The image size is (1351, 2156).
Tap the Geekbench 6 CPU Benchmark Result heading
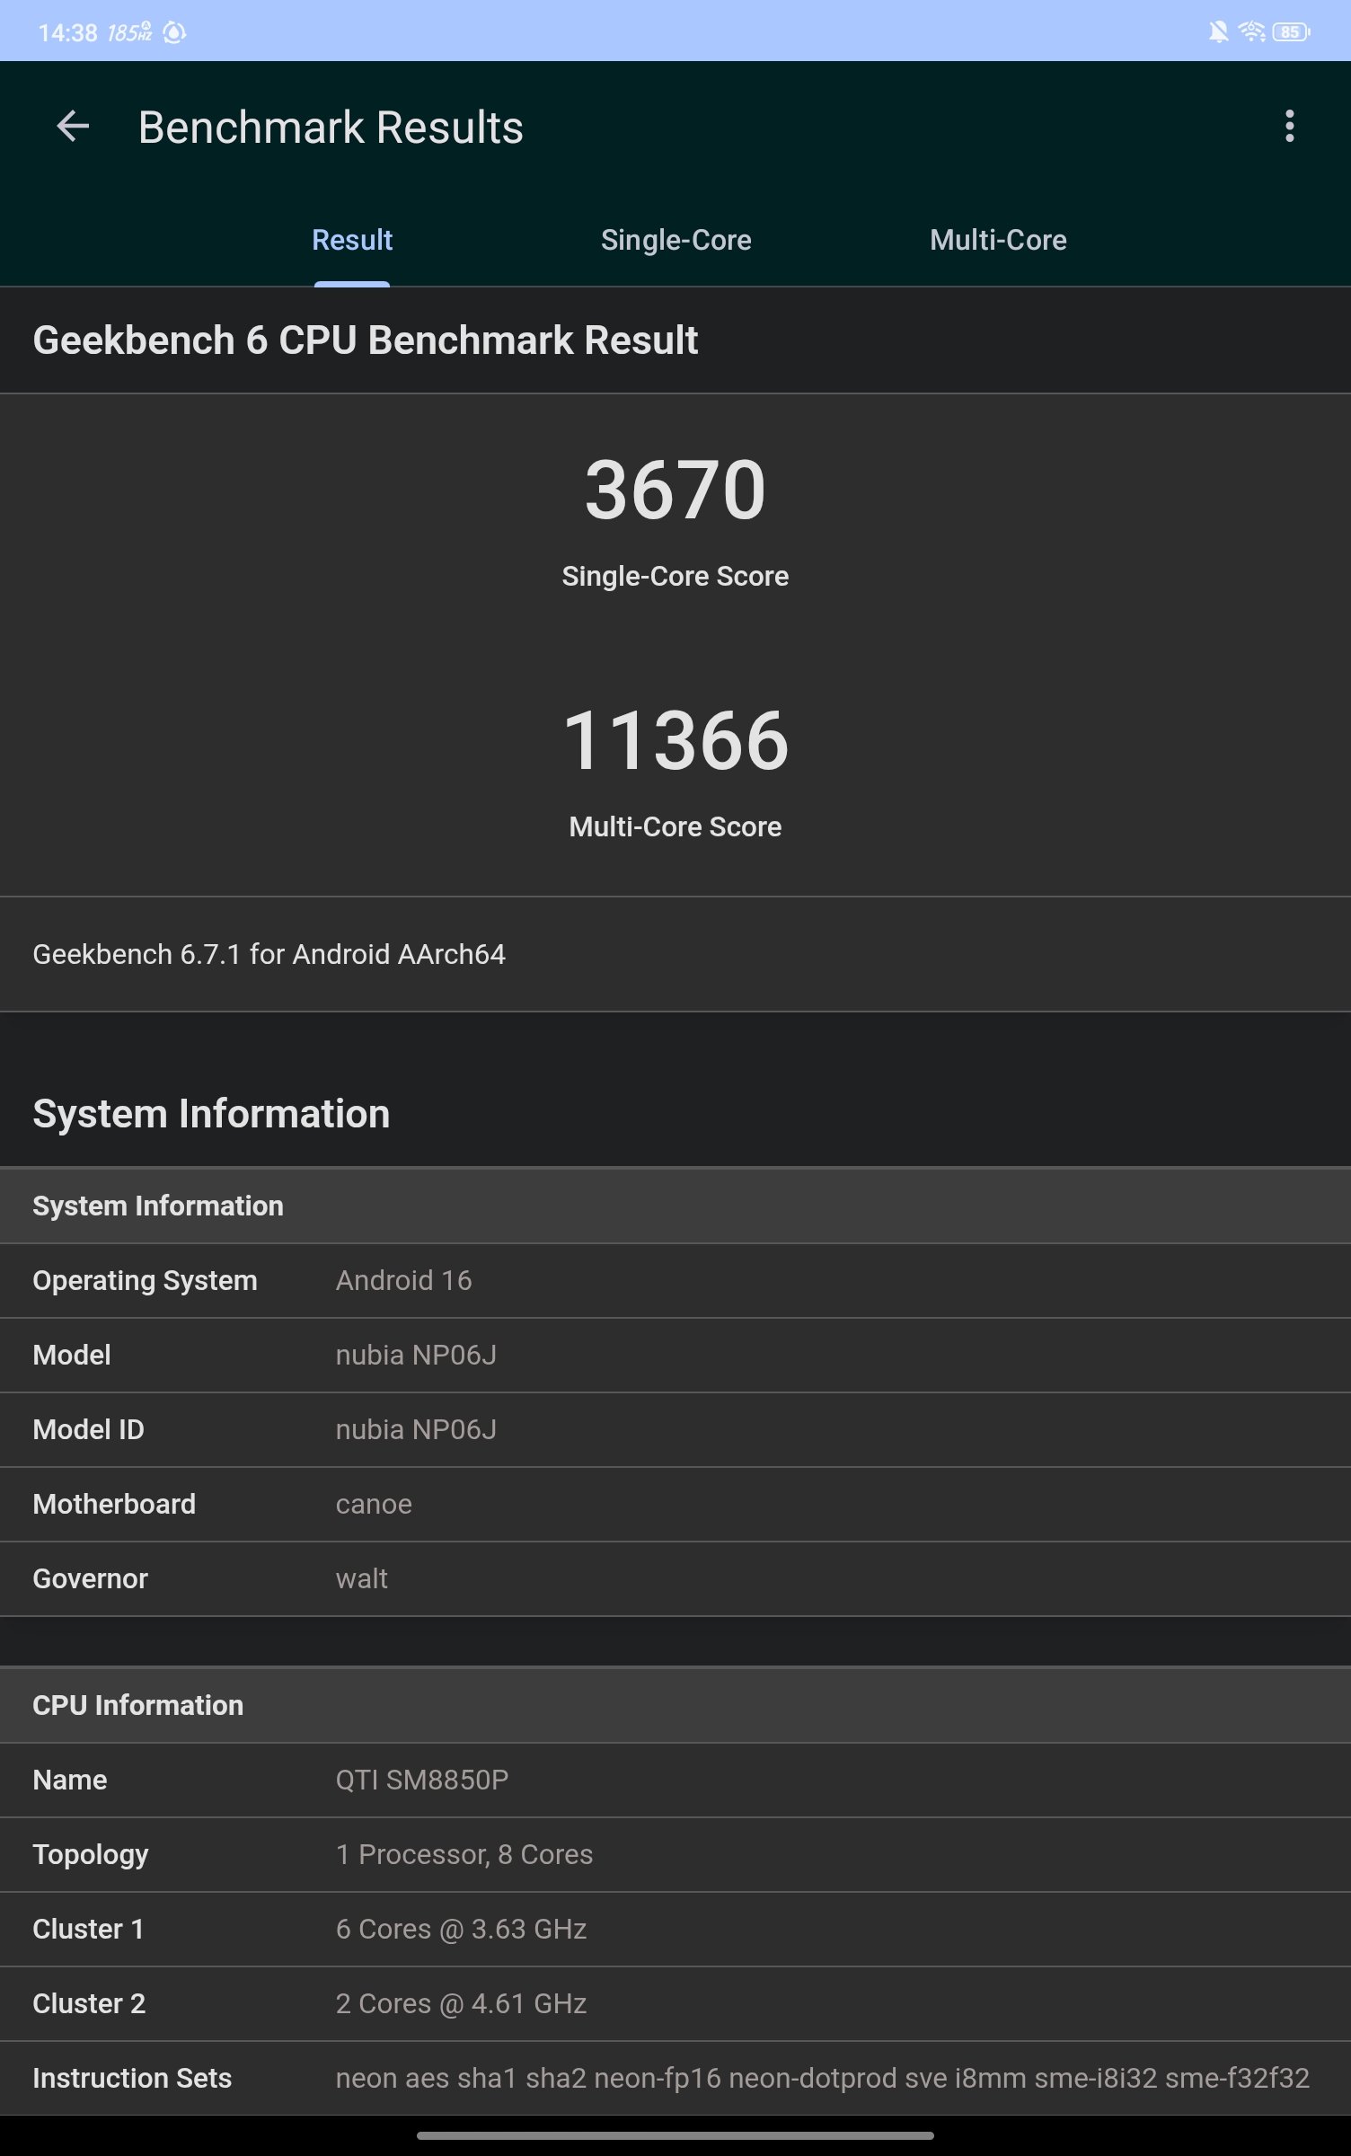[366, 340]
